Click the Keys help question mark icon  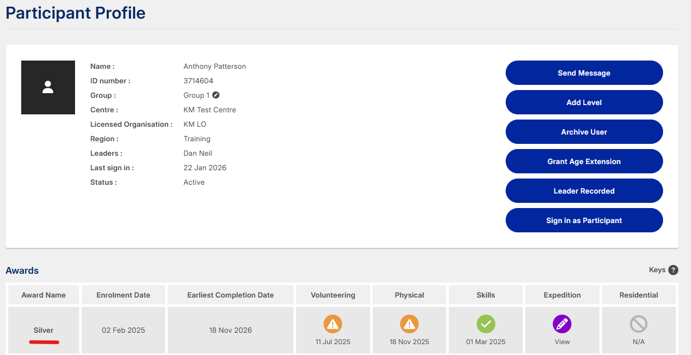tap(673, 270)
